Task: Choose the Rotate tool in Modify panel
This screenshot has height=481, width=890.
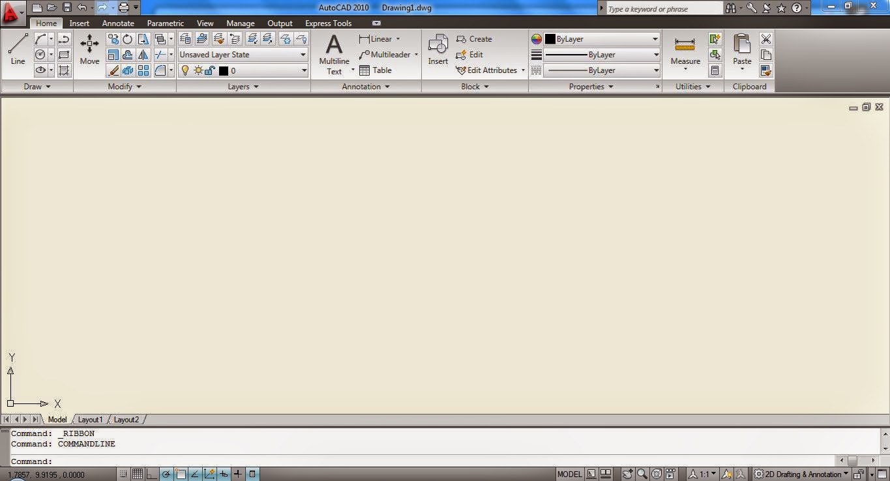Action: click(128, 39)
